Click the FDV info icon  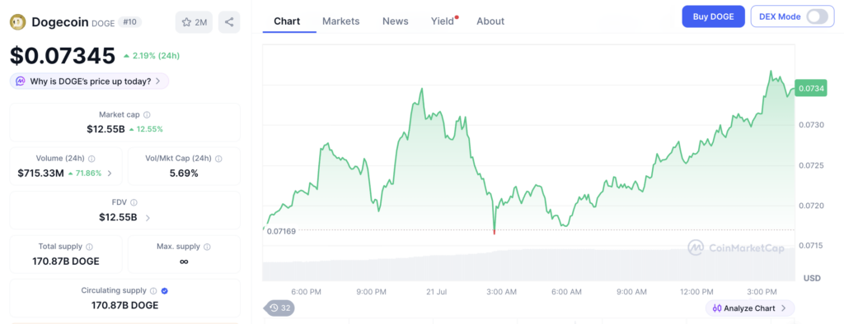(x=134, y=202)
